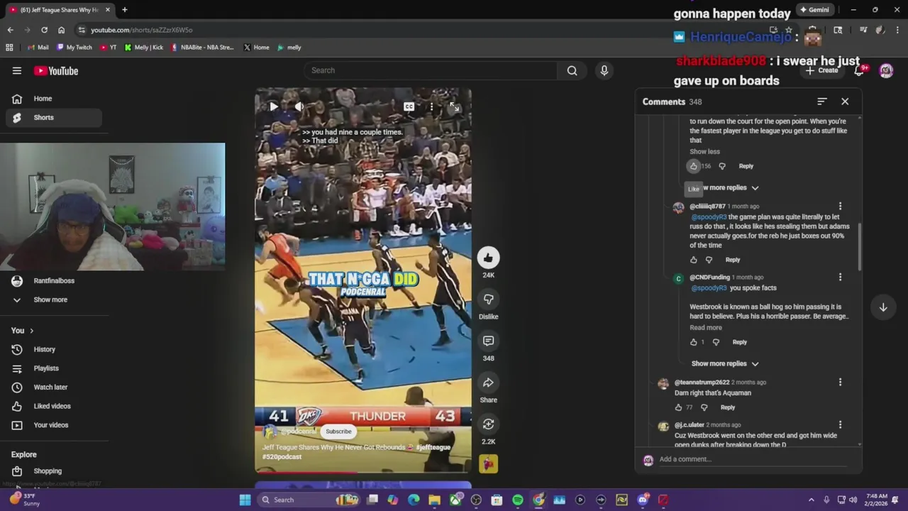Screen dimensions: 908x511
Task: Open the NBABite bookmark
Action: coord(202,48)
